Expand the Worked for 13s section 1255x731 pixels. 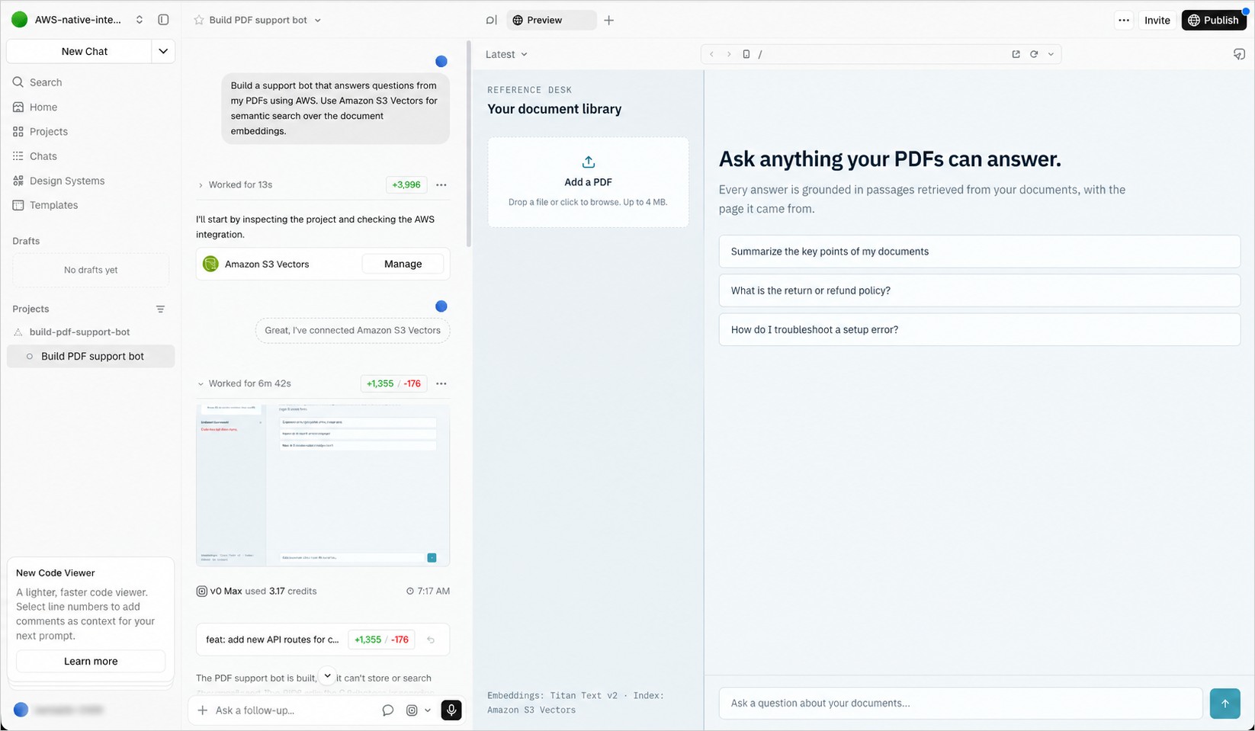(x=235, y=184)
